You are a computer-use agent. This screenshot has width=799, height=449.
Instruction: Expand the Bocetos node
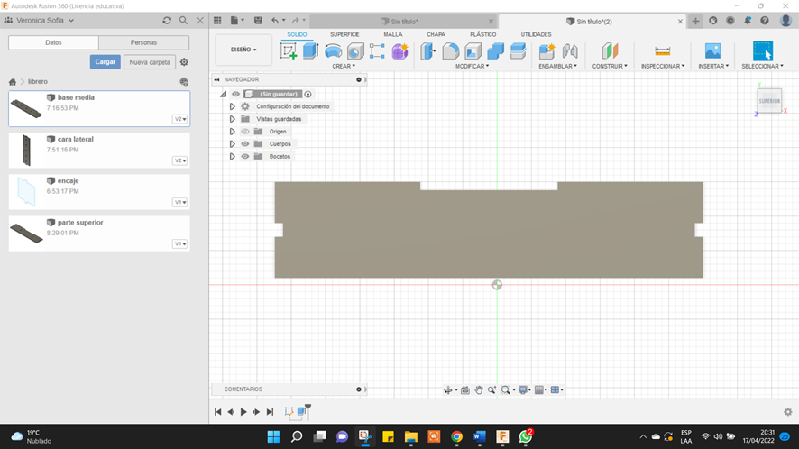click(x=233, y=157)
